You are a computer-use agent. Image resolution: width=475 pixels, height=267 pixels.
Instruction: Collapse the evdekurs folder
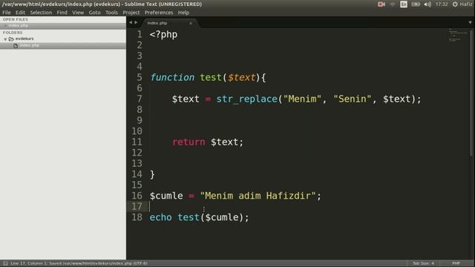5,39
